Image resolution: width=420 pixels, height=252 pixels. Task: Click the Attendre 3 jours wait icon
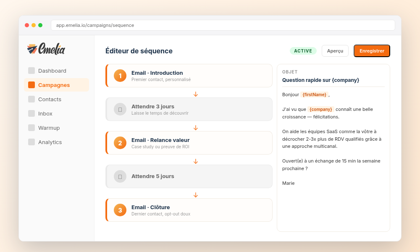[x=120, y=109]
